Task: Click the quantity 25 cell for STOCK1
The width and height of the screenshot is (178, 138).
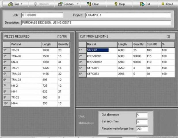Action: point(139,50)
